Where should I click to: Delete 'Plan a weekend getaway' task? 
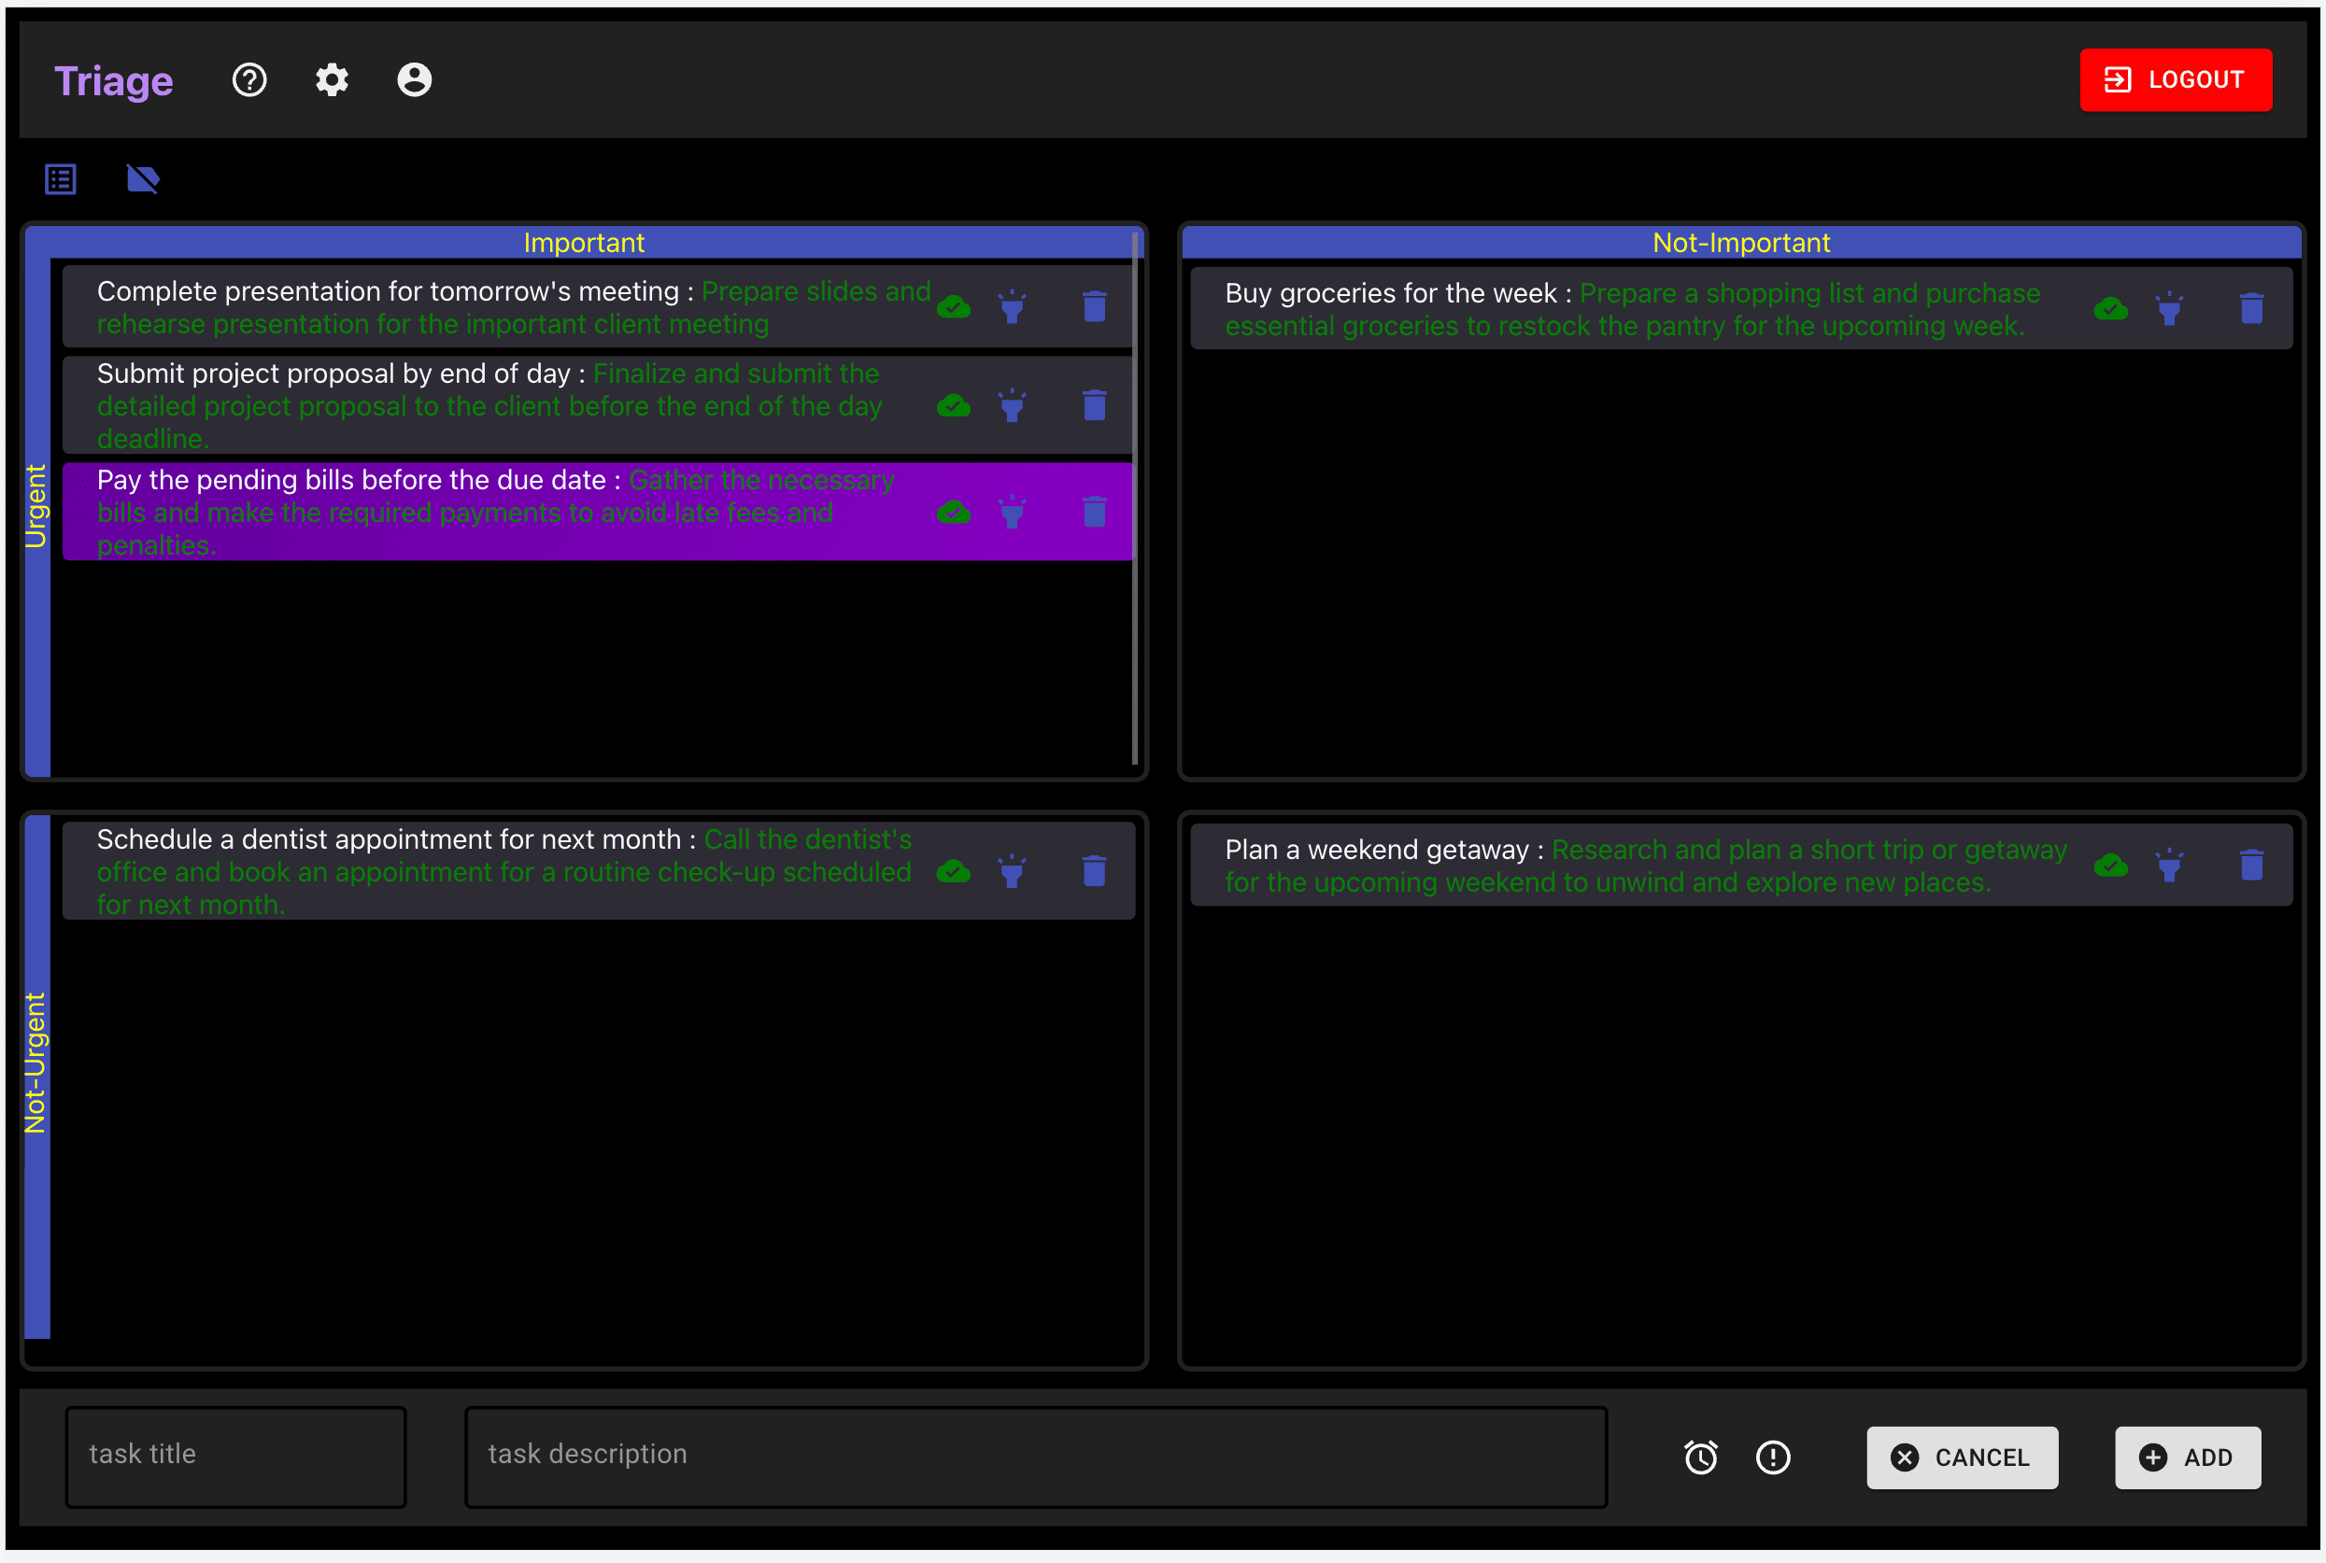pyautogui.click(x=2252, y=866)
